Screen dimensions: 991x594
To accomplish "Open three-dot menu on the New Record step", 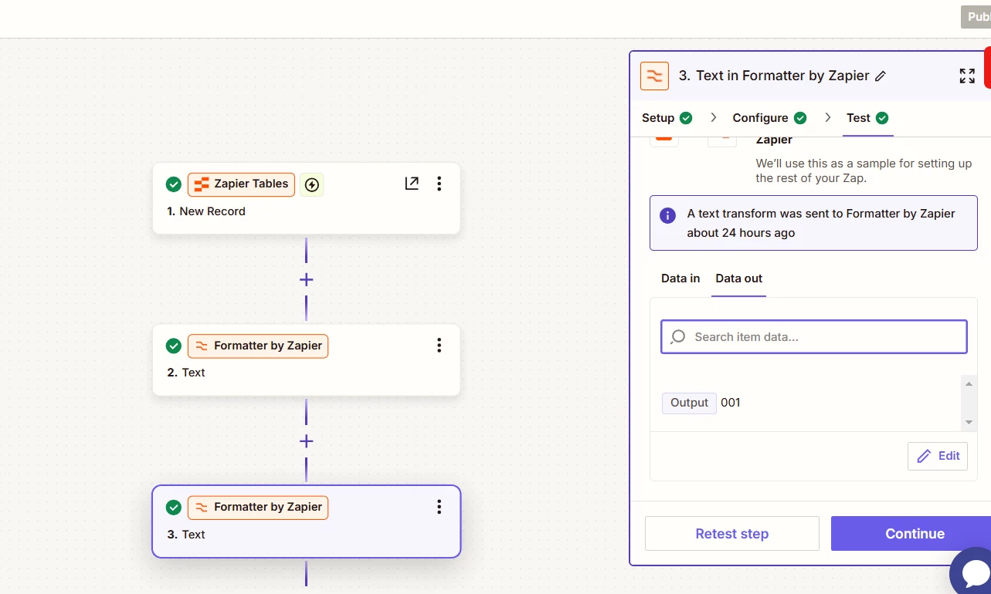I will (x=439, y=184).
